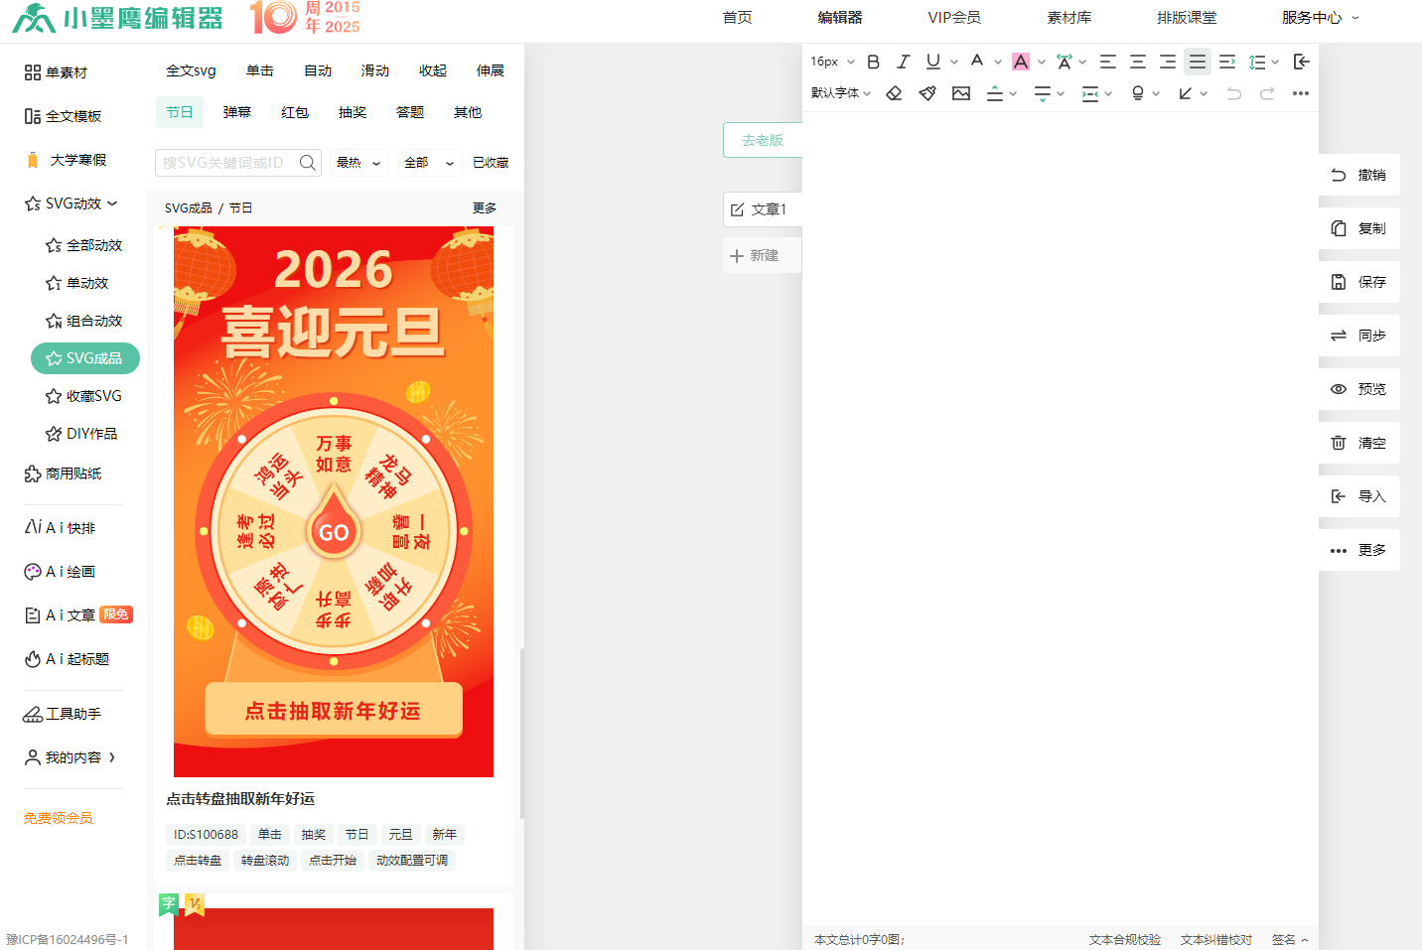Click the preview eye icon
Screen dimensions: 1422x950
1339,389
